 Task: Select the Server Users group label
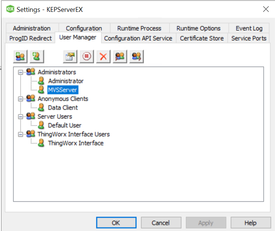(x=55, y=116)
